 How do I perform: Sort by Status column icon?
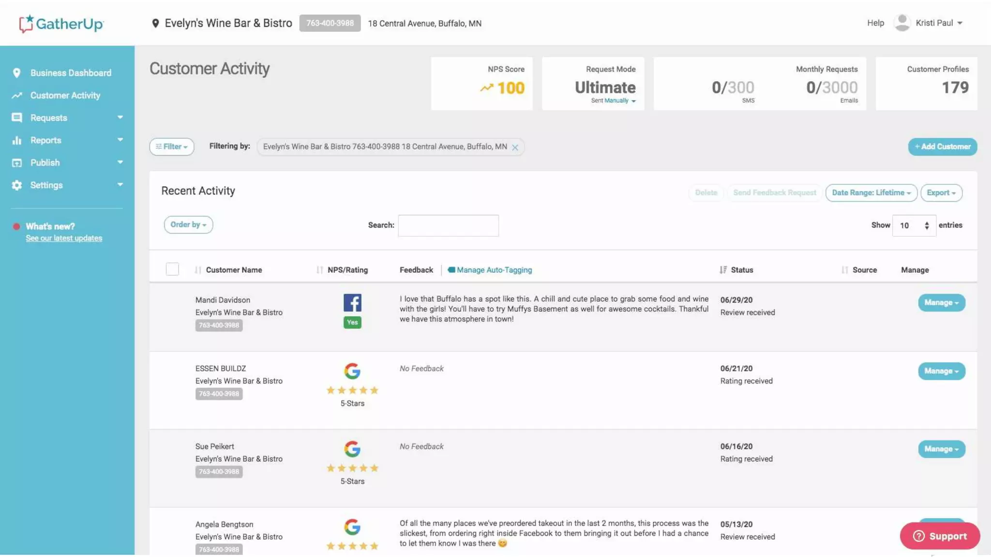point(723,270)
